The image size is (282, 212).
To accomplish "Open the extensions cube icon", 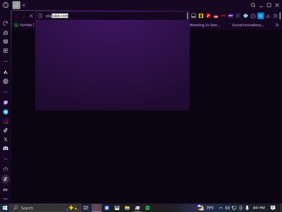I will click(253, 16).
